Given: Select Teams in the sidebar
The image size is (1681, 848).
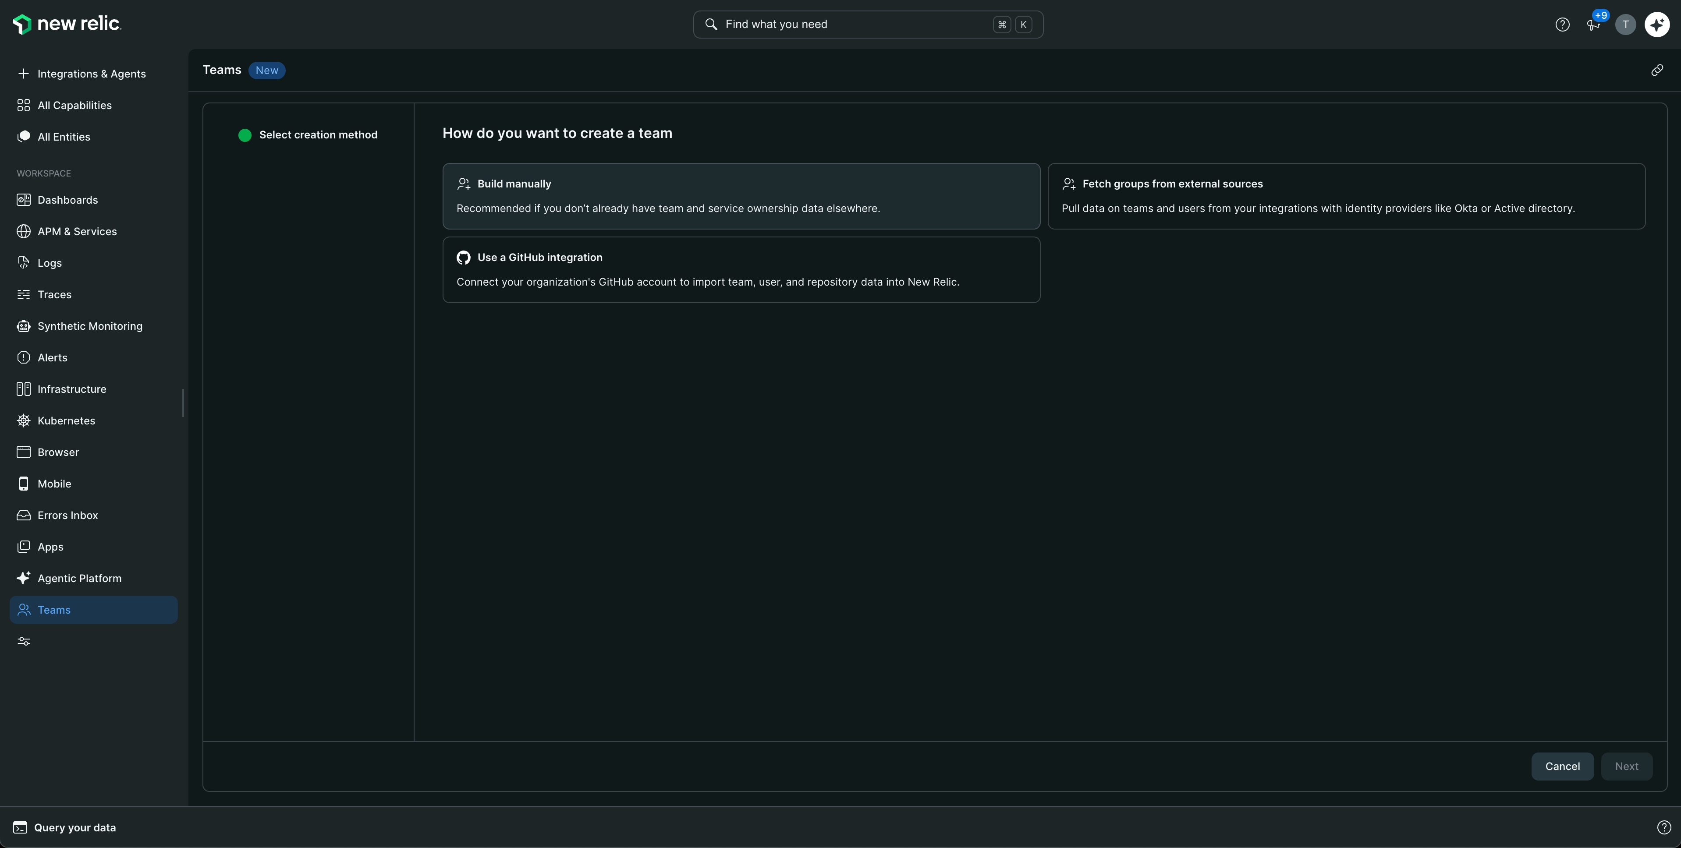Looking at the screenshot, I should (93, 610).
